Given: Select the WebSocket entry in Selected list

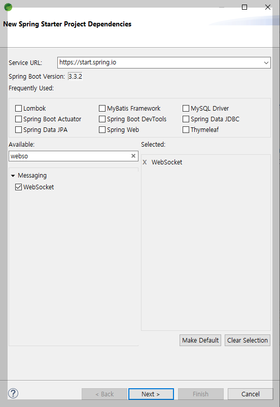Looking at the screenshot, I should (167, 162).
